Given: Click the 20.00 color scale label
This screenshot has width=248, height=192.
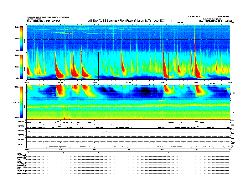Looking at the screenshot, I should pyautogui.click(x=17, y=39).
